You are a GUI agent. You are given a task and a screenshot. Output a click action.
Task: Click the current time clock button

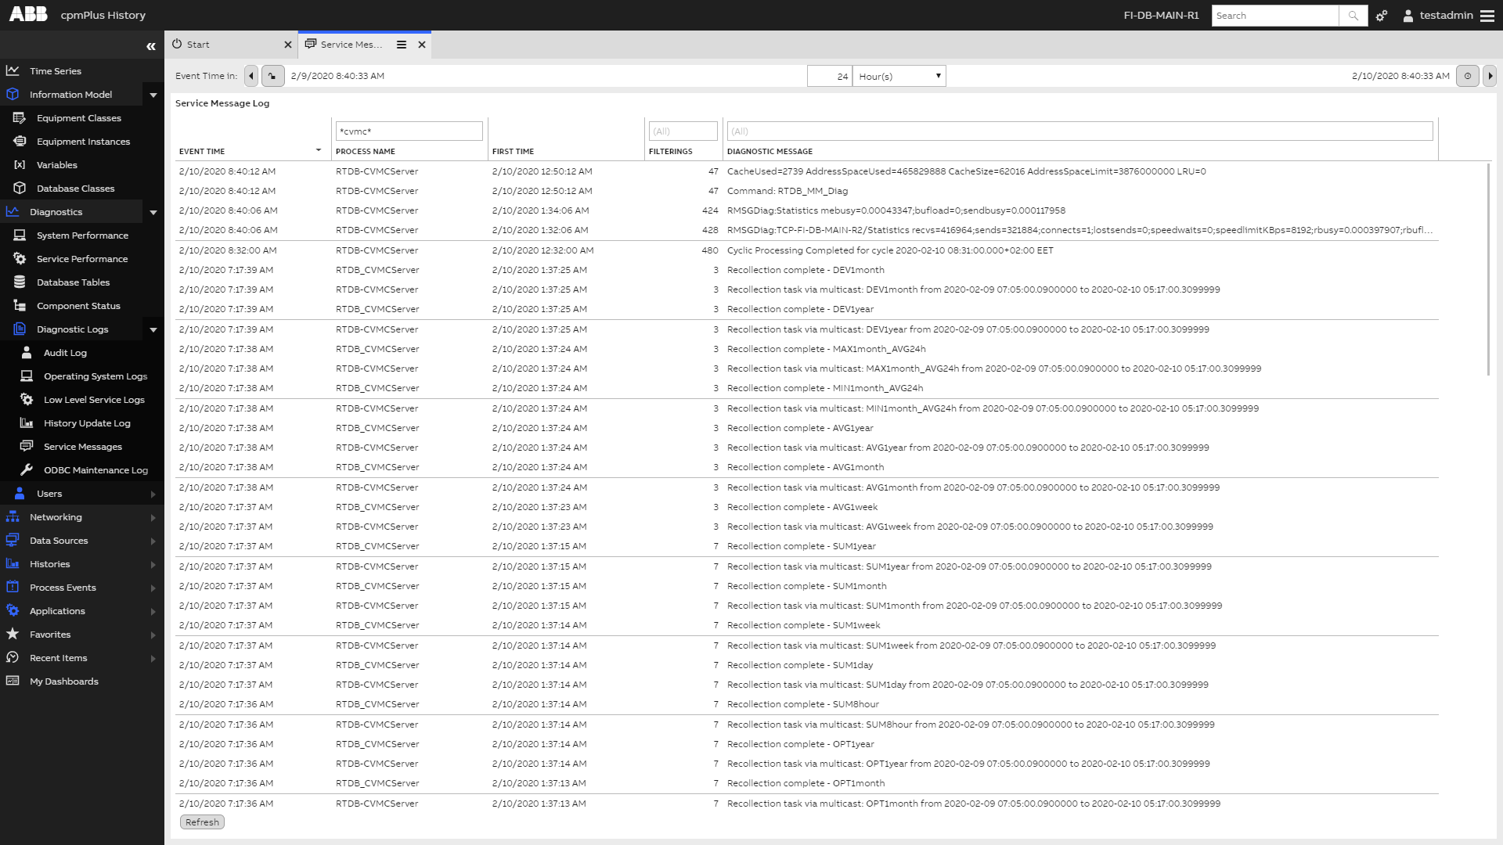1468,76
